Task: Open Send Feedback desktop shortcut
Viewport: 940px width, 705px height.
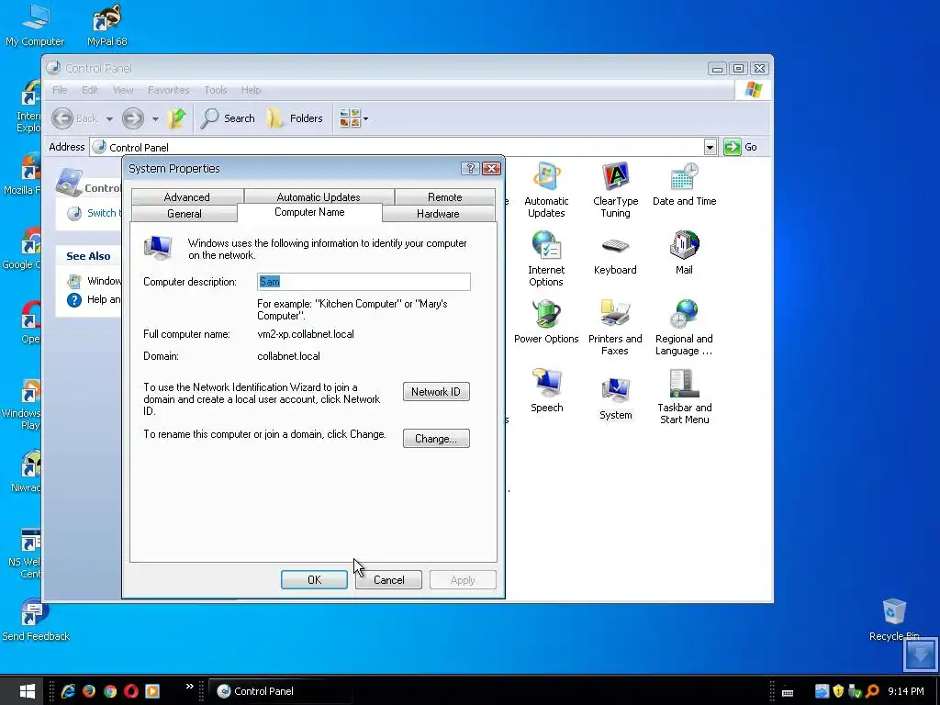Action: (36, 620)
